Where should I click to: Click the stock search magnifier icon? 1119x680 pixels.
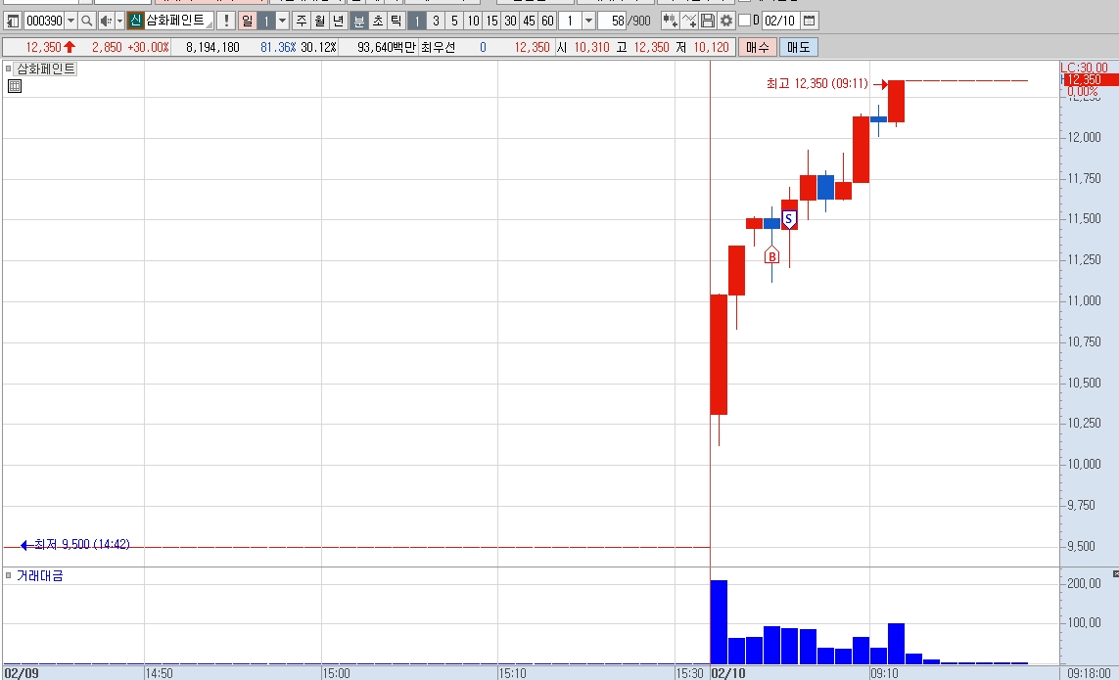pyautogui.click(x=87, y=21)
